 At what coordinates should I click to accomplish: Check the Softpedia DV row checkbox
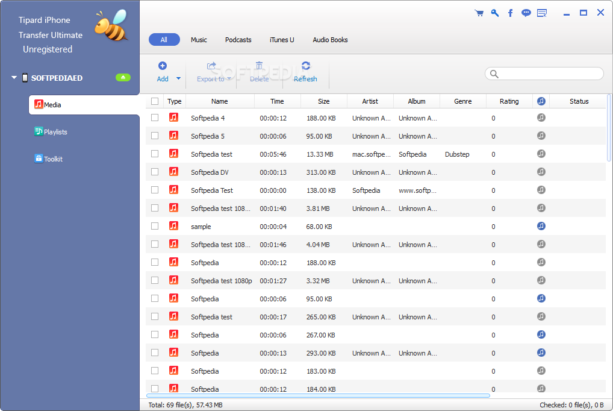click(155, 172)
